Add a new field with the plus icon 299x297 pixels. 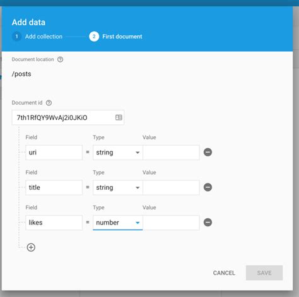31,247
